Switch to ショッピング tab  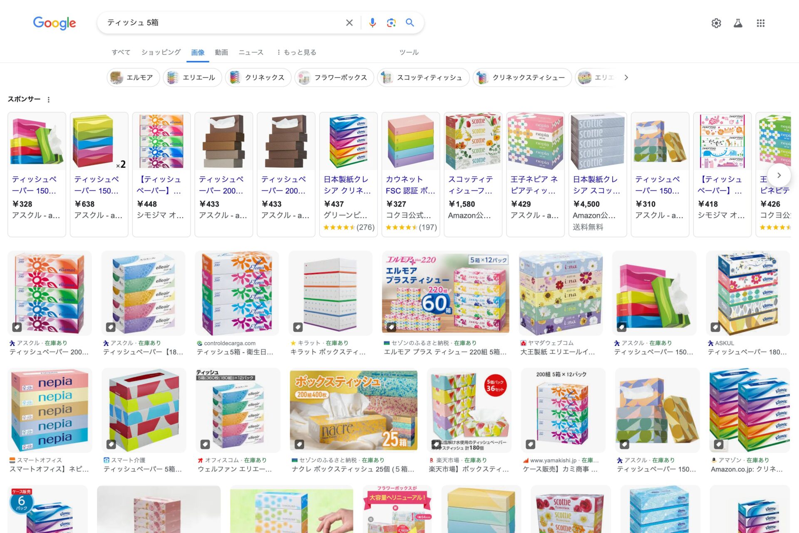[161, 52]
